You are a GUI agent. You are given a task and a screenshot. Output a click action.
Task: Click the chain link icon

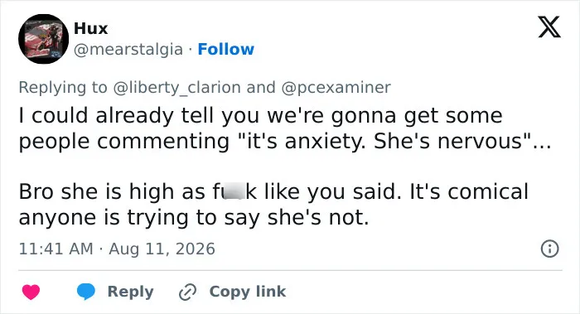coord(187,292)
